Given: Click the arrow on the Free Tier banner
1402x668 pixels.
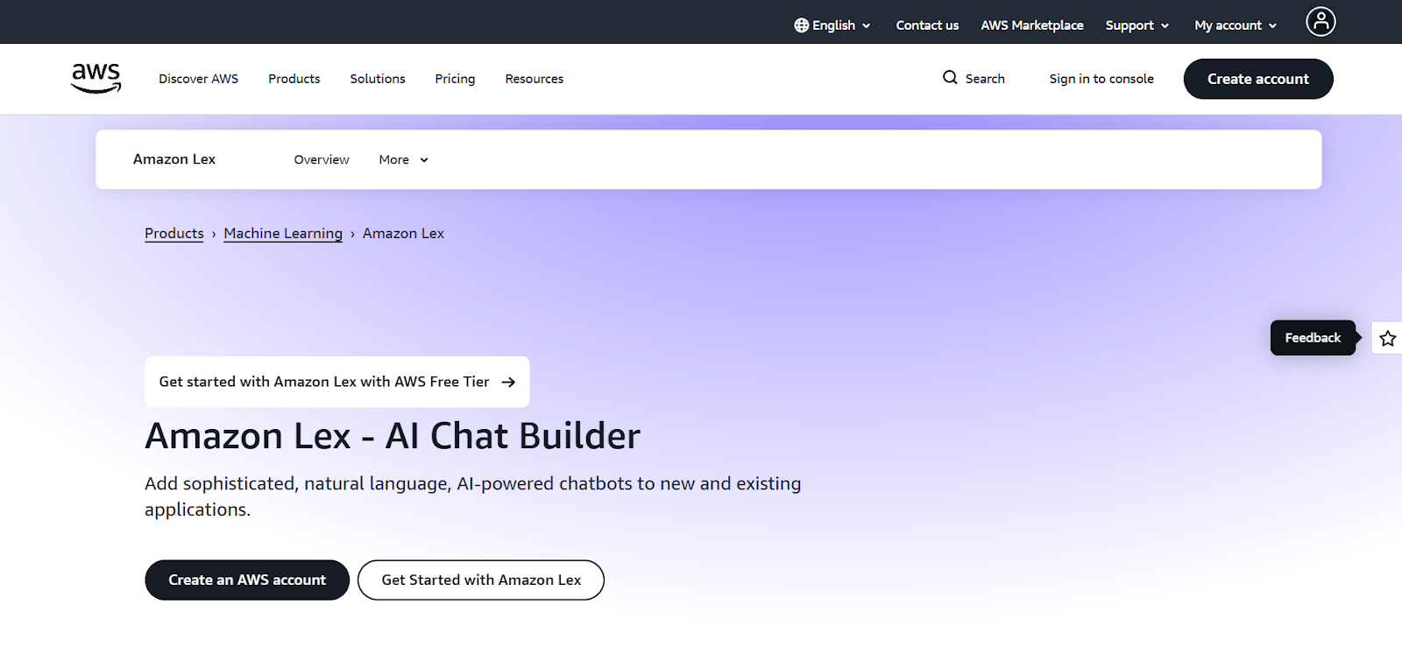Looking at the screenshot, I should [x=508, y=382].
